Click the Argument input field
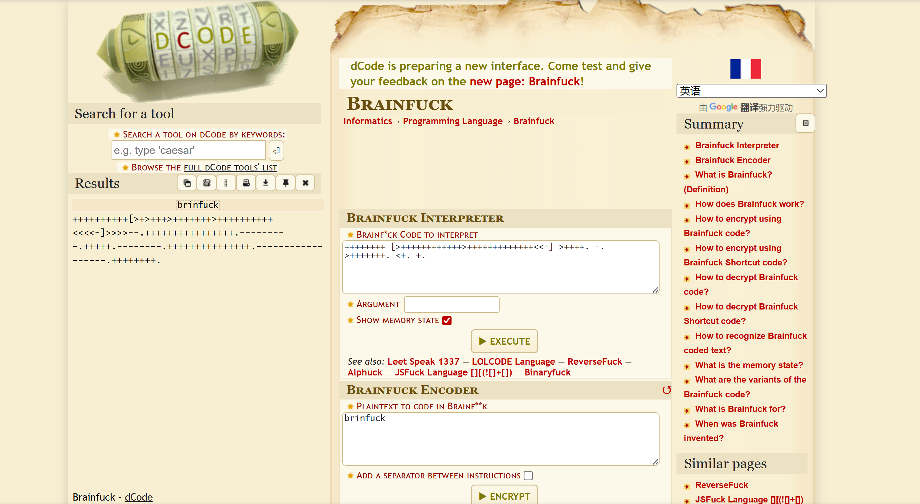 click(452, 305)
